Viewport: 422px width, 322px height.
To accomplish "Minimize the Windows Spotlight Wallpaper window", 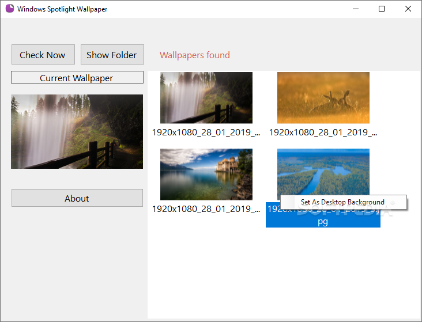I will coord(356,9).
